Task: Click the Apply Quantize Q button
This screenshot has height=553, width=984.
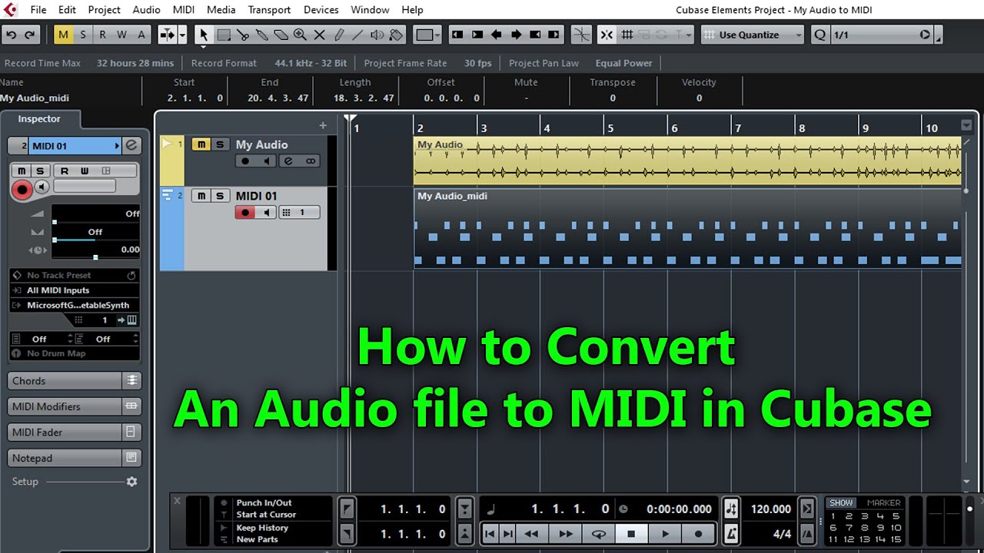Action: coord(819,35)
